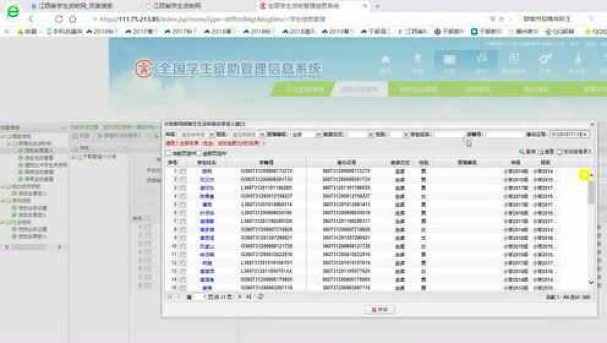The height and width of the screenshot is (343, 607).
Task: Click the 清空 reset icon button in the dialog
Action: [546, 151]
